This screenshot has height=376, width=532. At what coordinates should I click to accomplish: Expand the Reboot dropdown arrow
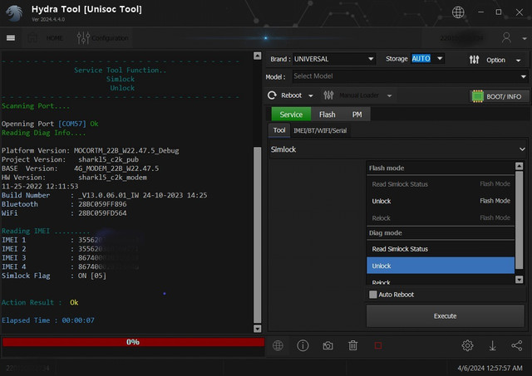pos(310,95)
